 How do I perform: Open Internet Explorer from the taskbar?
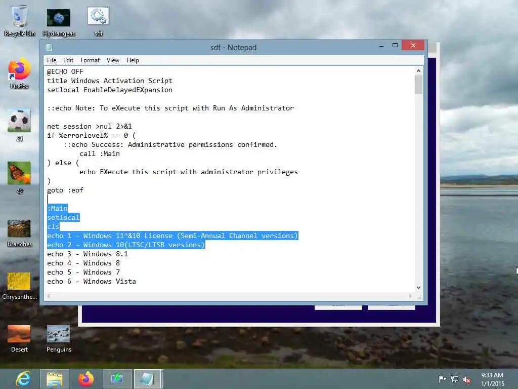[x=23, y=379]
